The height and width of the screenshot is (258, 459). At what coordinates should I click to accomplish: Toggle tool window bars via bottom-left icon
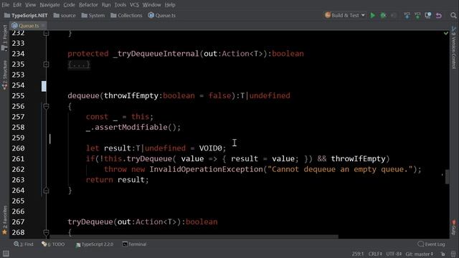pyautogui.click(x=6, y=254)
